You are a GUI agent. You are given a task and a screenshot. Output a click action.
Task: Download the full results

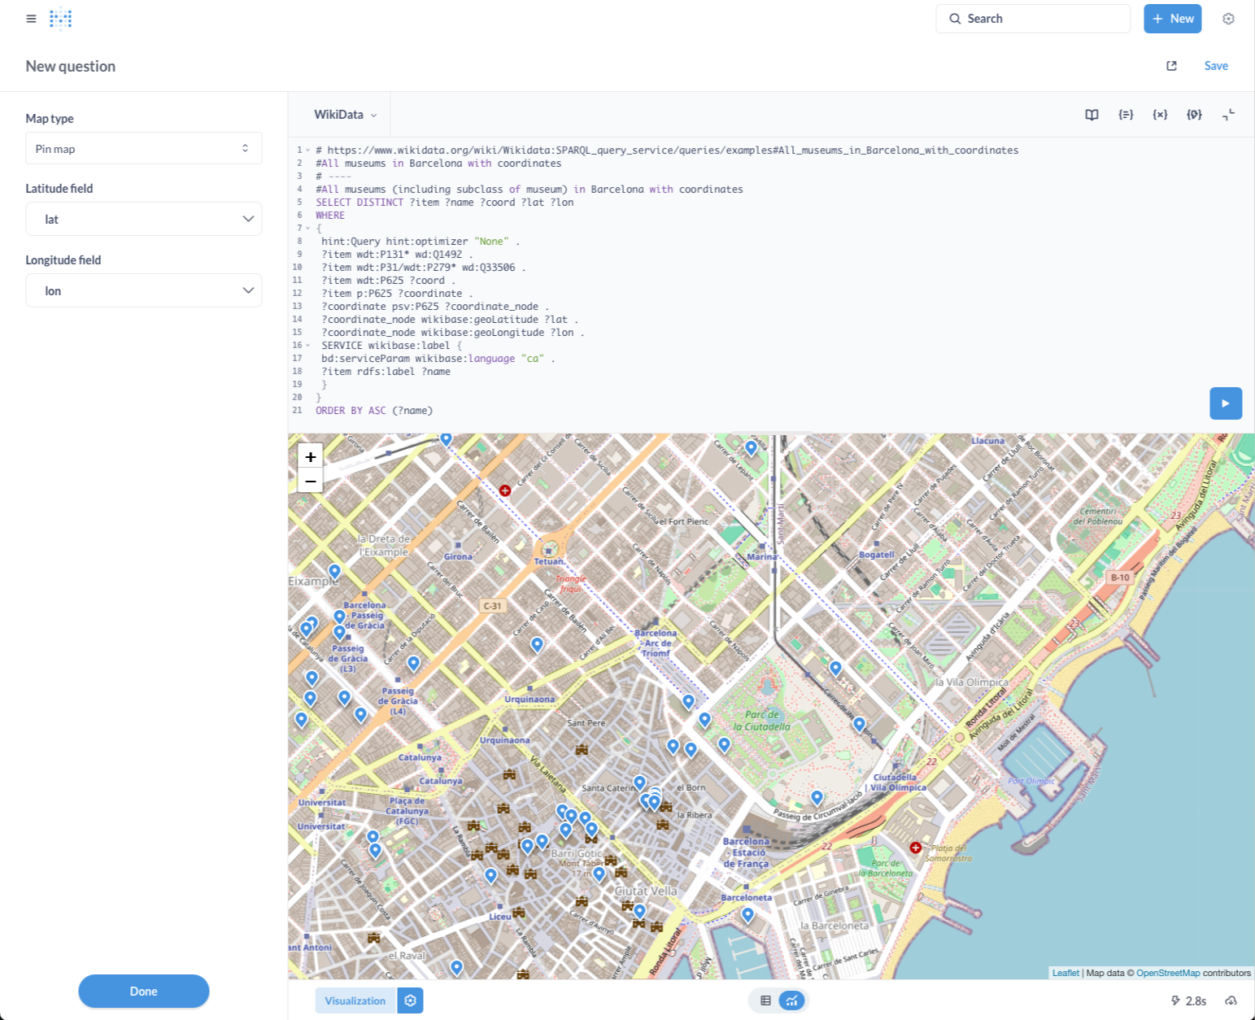click(x=1231, y=1000)
